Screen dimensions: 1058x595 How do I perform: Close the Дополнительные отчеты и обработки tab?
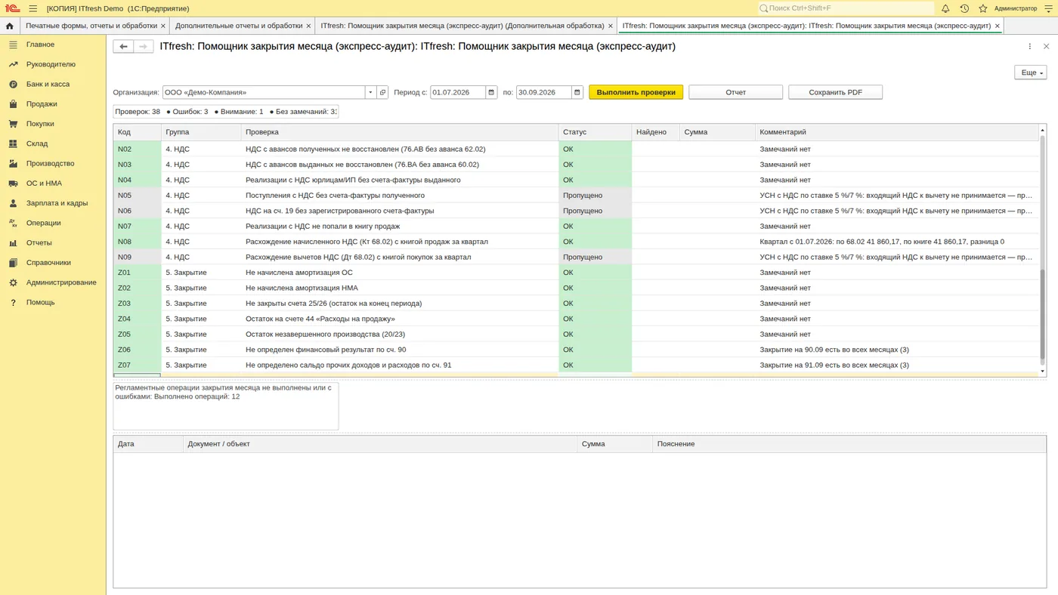point(308,26)
